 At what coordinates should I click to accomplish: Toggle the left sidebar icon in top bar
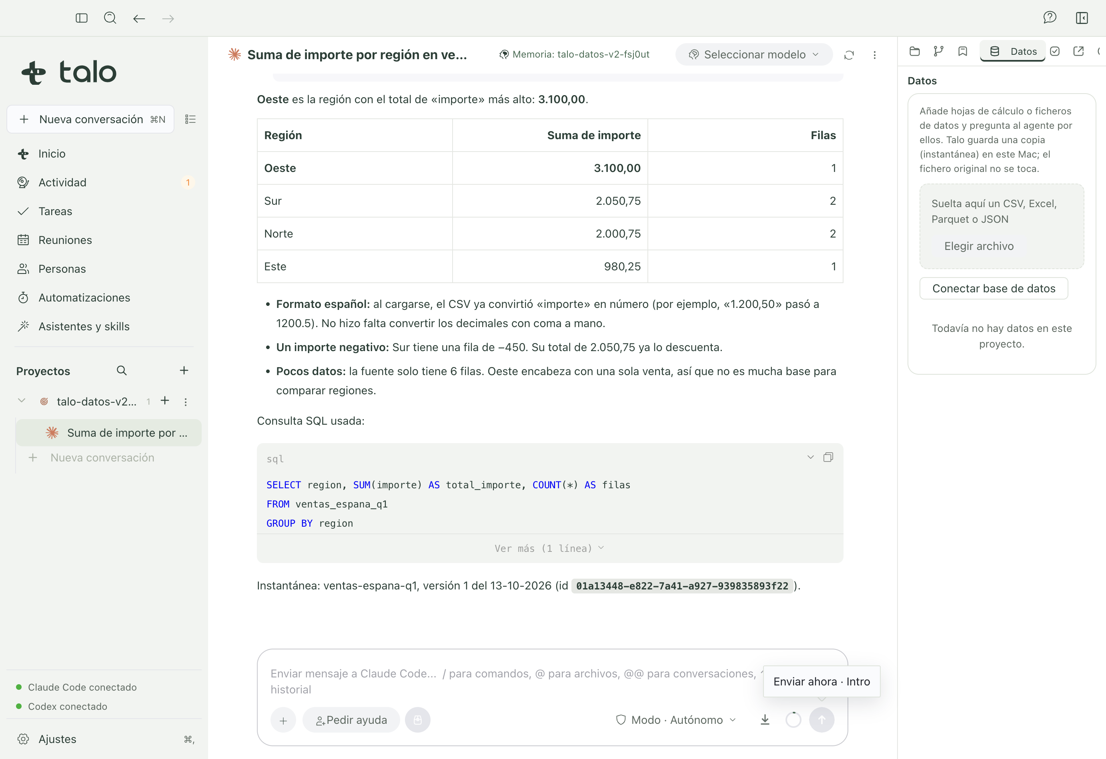[x=81, y=18]
